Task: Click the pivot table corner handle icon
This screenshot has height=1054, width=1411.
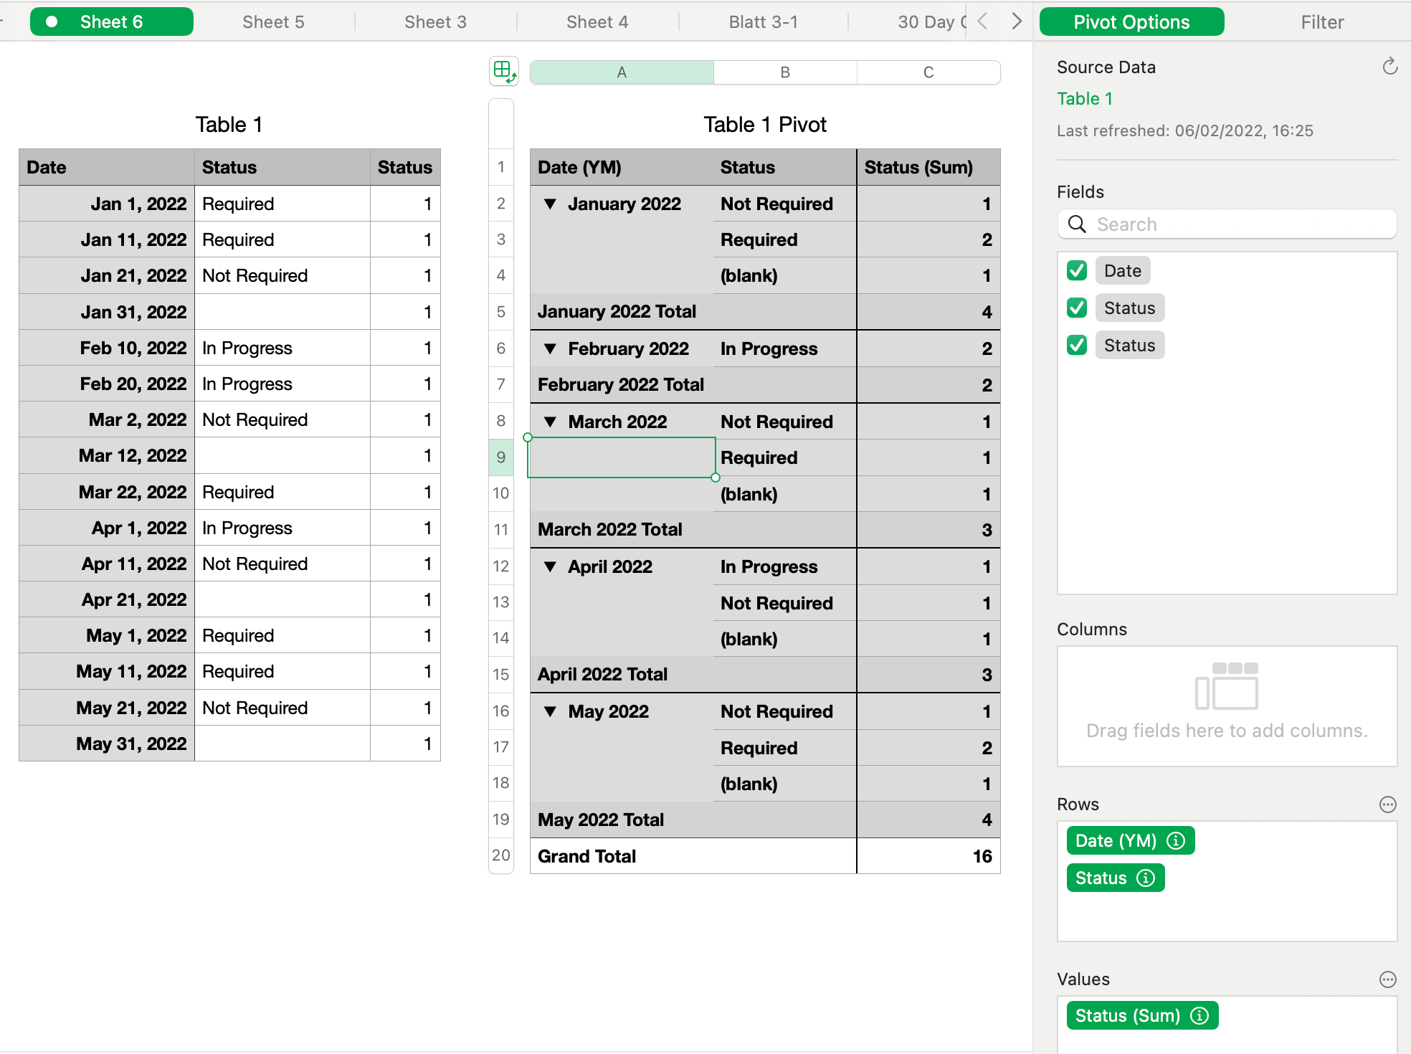Action: click(503, 72)
